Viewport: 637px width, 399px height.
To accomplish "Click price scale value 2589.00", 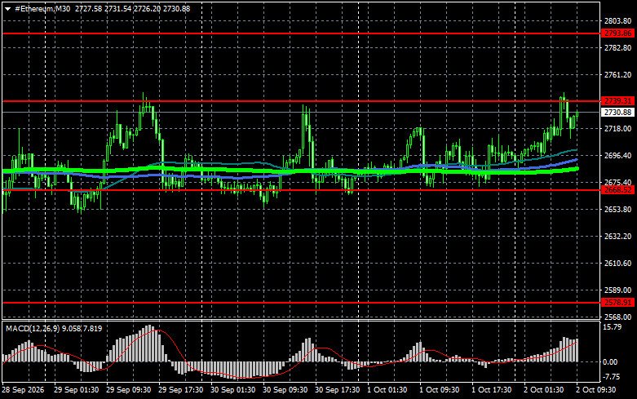I will click(x=618, y=290).
